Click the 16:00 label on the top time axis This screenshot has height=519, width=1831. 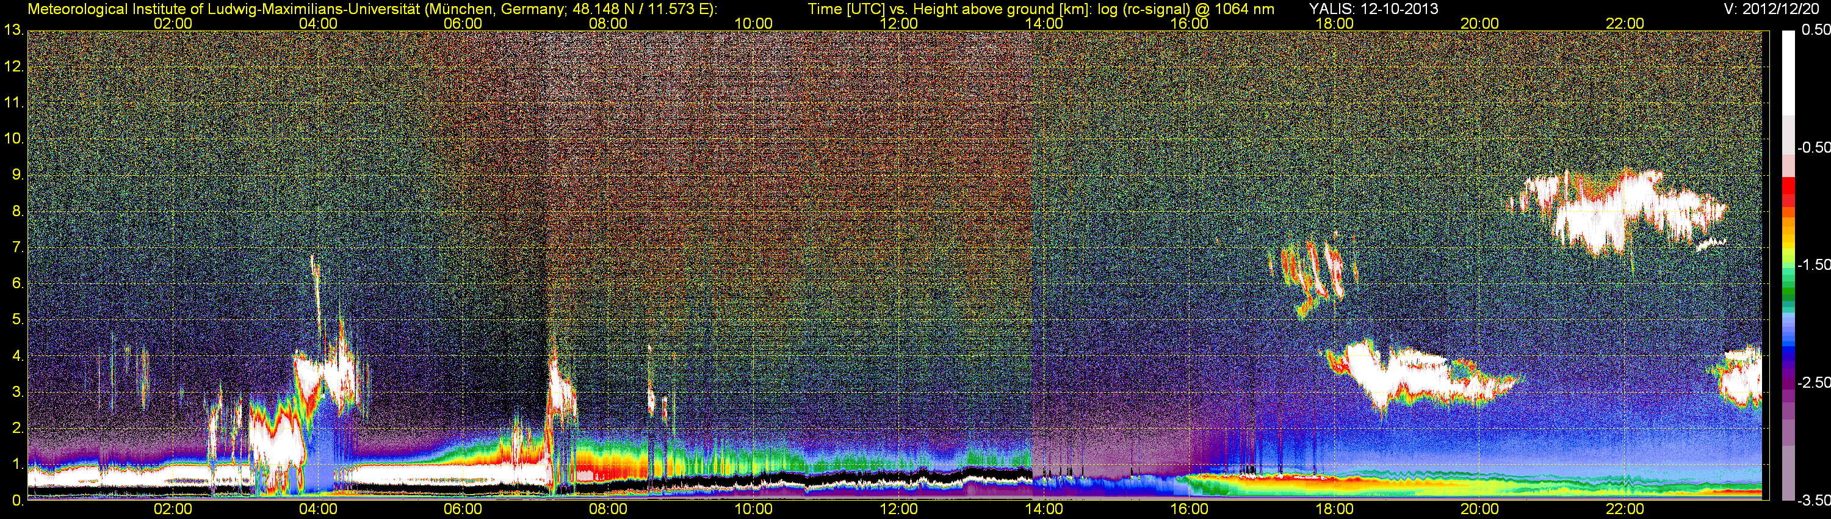[x=1189, y=23]
